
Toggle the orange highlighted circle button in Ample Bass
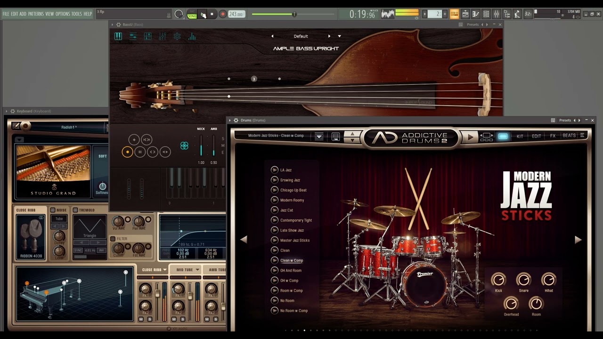click(x=127, y=152)
